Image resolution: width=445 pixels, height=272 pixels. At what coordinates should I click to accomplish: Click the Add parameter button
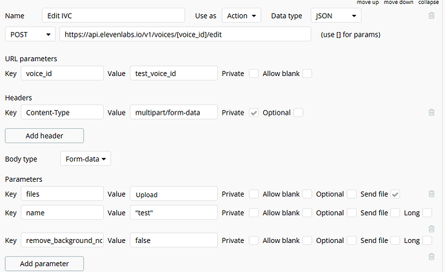(x=44, y=264)
